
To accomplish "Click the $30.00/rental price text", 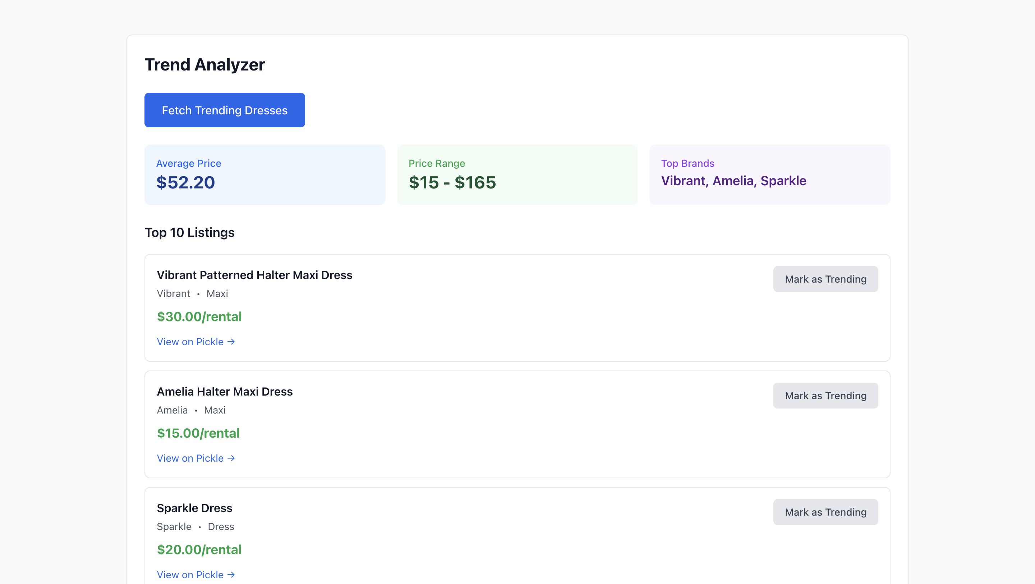I will pos(199,317).
